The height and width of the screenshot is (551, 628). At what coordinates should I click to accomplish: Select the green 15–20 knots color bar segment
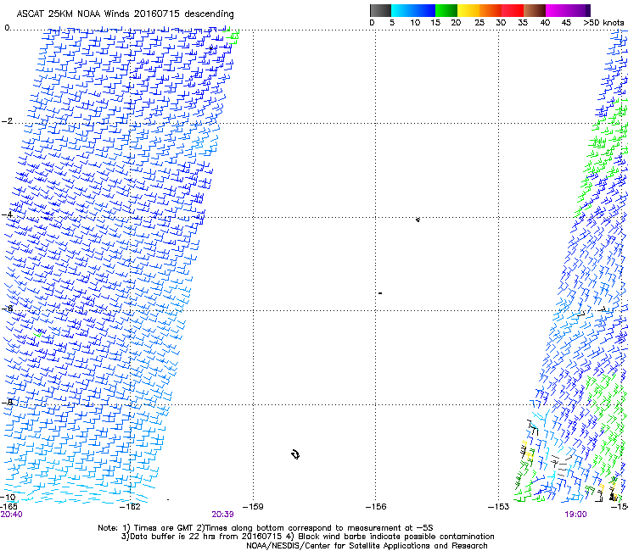[446, 10]
